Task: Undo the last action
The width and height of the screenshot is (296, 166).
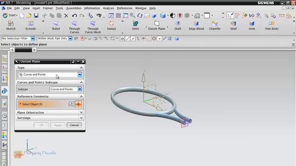Action: [74, 16]
